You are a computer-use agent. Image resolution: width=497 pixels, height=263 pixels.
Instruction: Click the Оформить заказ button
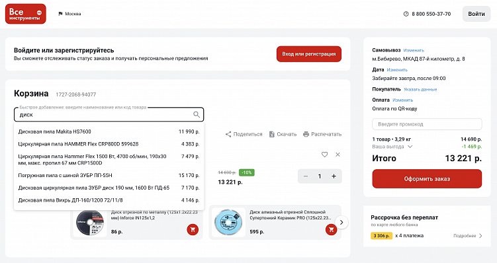(x=427, y=179)
